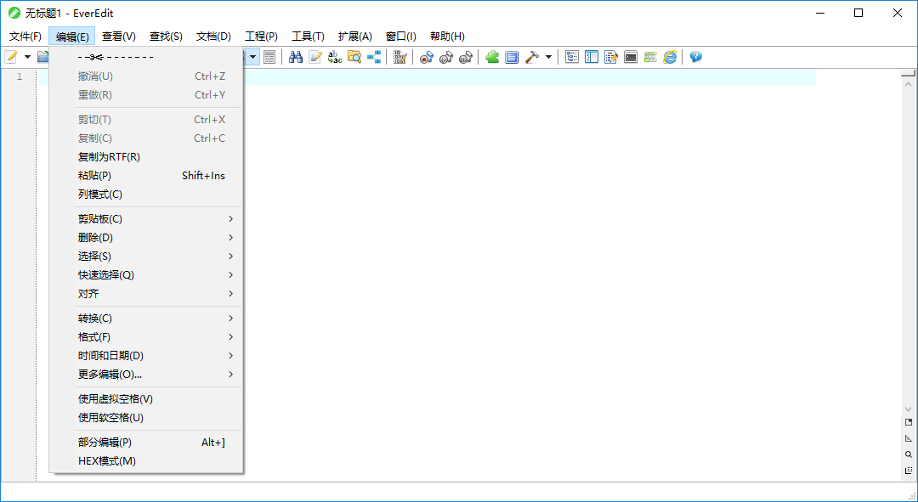918x502 pixels.
Task: Open the 扩展(A) menu
Action: [354, 37]
